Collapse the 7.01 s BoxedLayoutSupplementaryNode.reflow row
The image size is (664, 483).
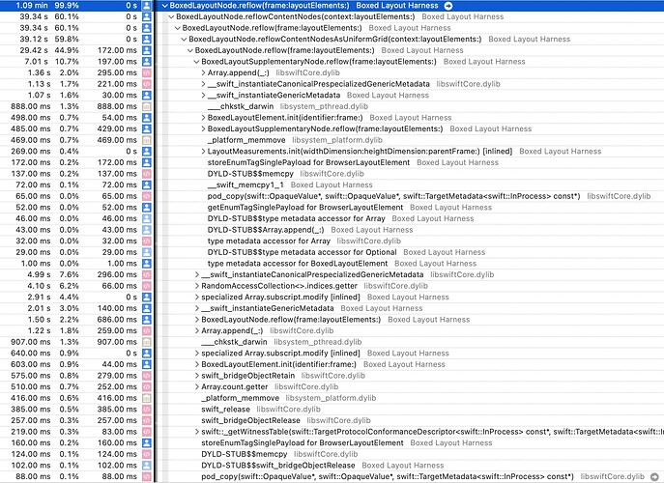[196, 62]
